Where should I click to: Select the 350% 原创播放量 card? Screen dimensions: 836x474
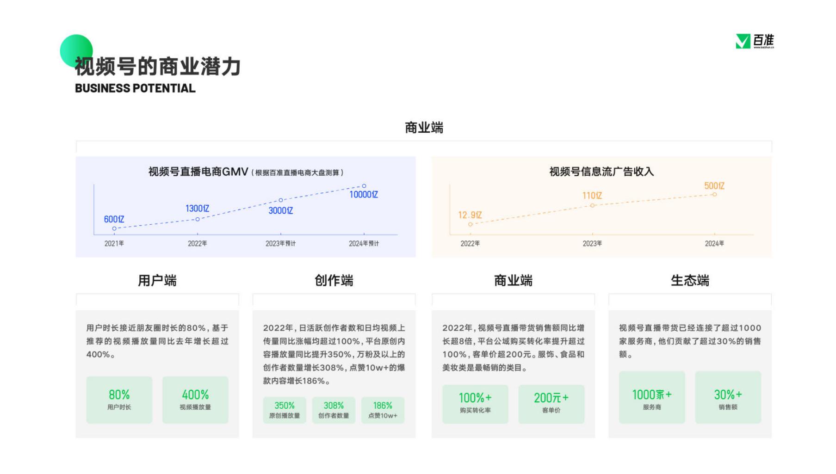(285, 410)
